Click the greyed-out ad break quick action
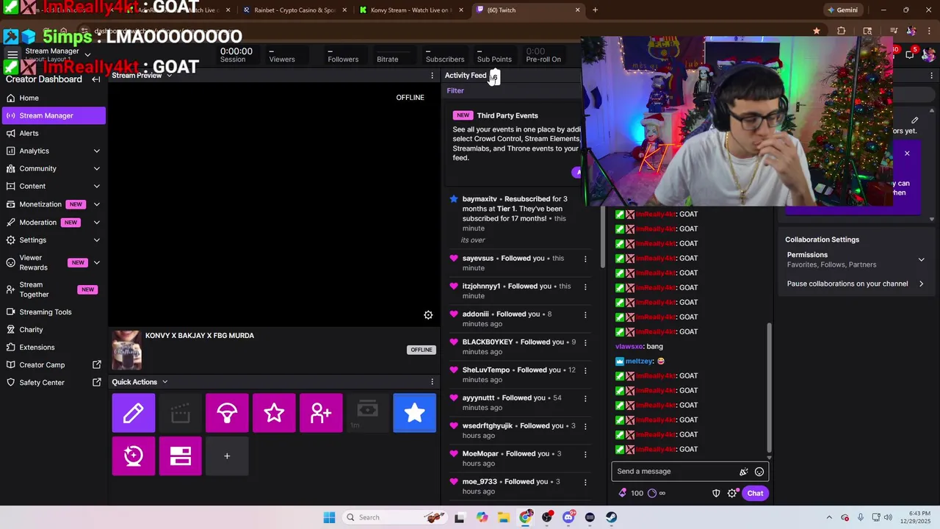Image resolution: width=940 pixels, height=529 pixels. pyautogui.click(x=367, y=413)
